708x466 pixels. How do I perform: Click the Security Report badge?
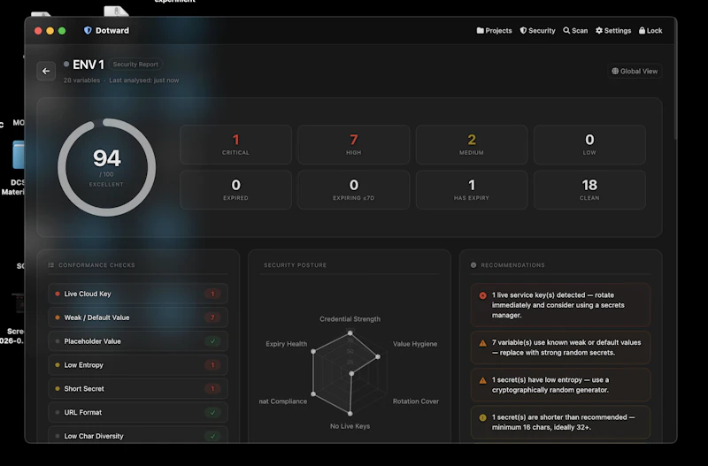point(135,65)
